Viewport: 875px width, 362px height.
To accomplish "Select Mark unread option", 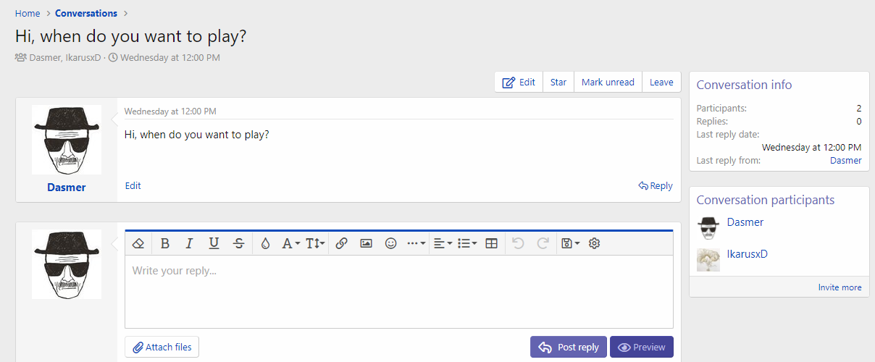I will click(x=608, y=82).
